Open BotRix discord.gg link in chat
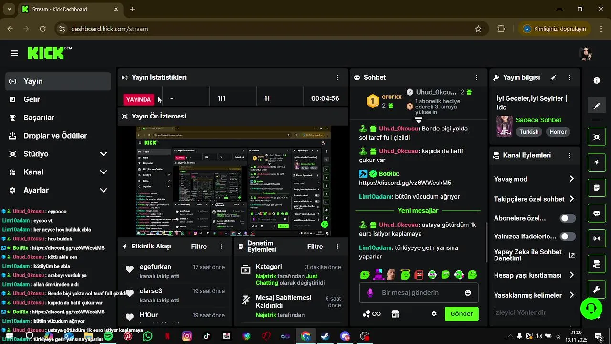Viewport: 611px width, 344px height. pyautogui.click(x=405, y=183)
